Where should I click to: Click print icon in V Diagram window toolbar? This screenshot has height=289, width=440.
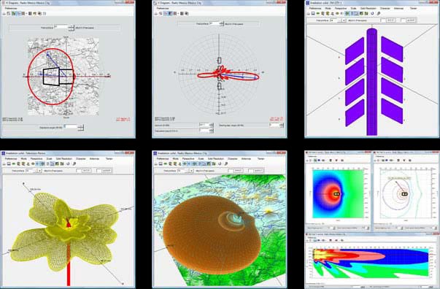pos(156,13)
